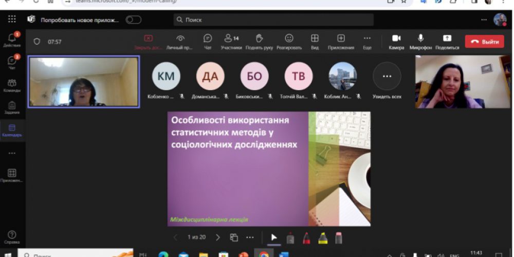Expand 'Увидеть всех' participants overflow
Screen dimensions: 514x257
click(x=387, y=77)
